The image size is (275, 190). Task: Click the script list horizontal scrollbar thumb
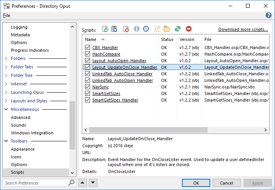pos(149,130)
